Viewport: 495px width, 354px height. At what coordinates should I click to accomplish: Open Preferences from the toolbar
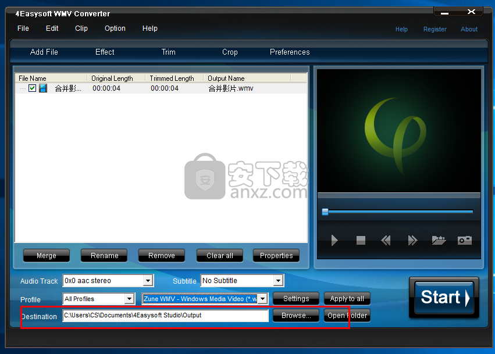[x=290, y=52]
